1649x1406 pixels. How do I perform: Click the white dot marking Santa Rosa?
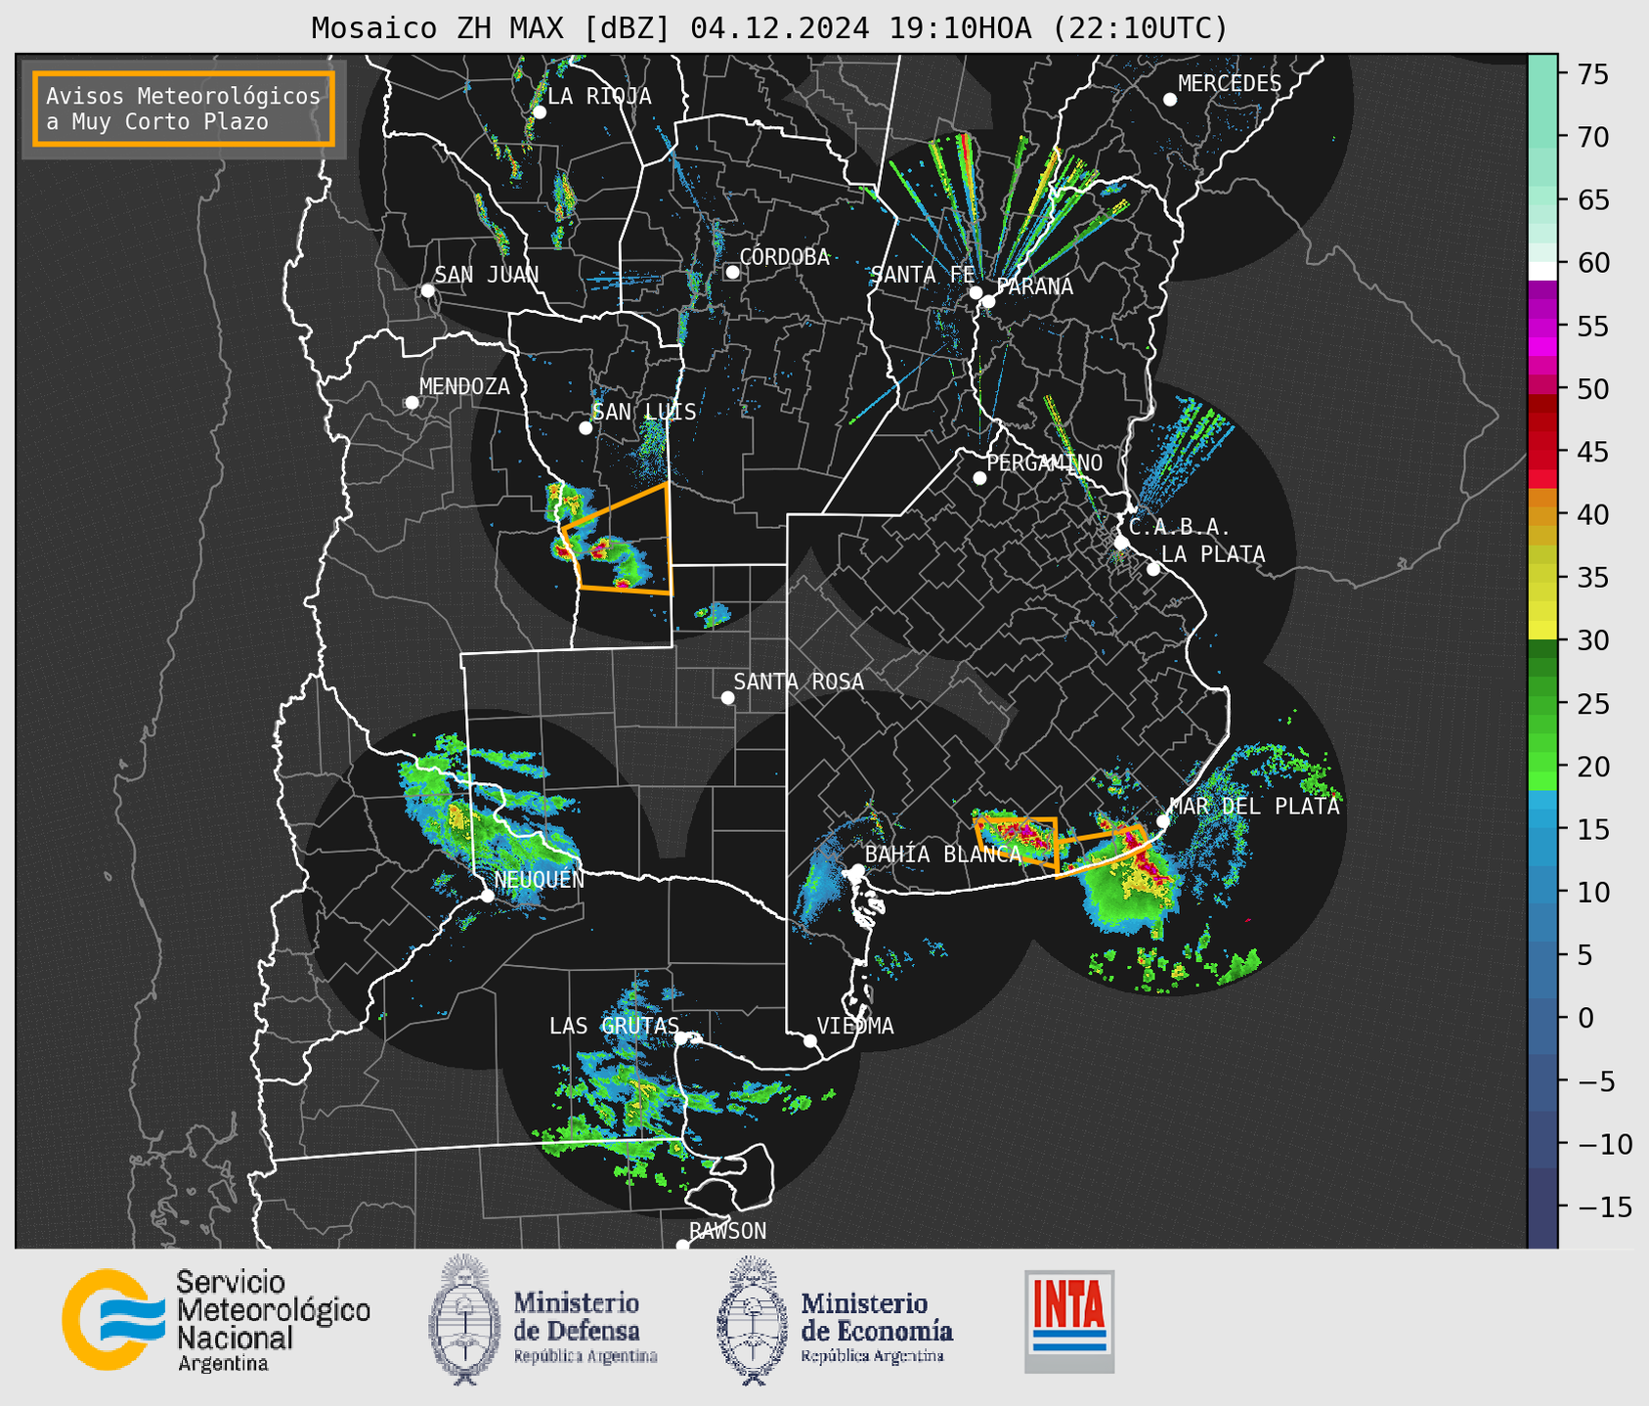[727, 698]
